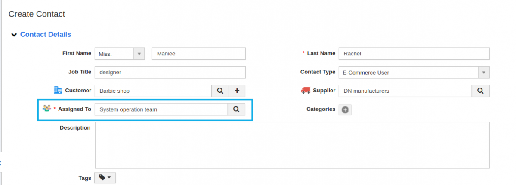Click the Customer search magnifier icon
The image size is (516, 185).
point(220,91)
